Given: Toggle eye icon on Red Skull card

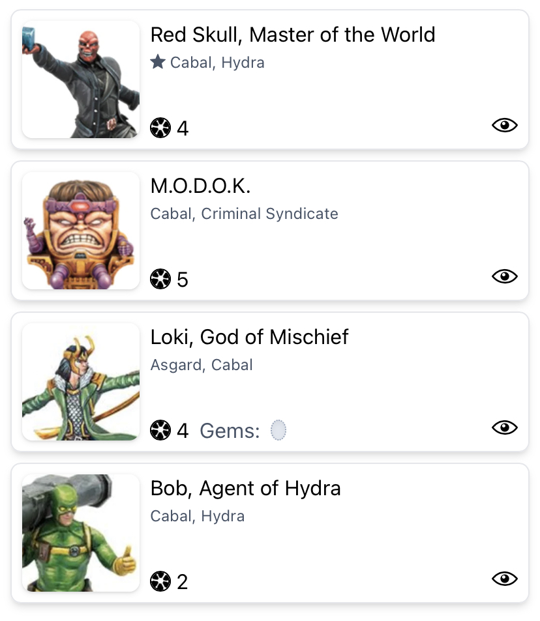Looking at the screenshot, I should coord(504,125).
